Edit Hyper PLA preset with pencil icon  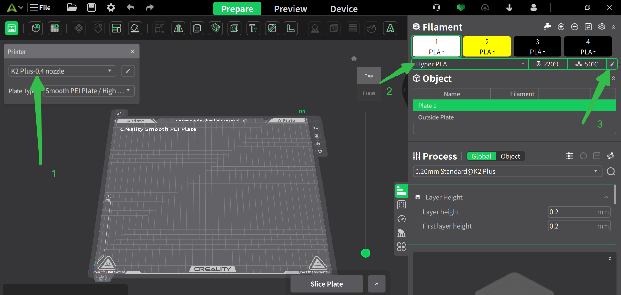click(612, 64)
